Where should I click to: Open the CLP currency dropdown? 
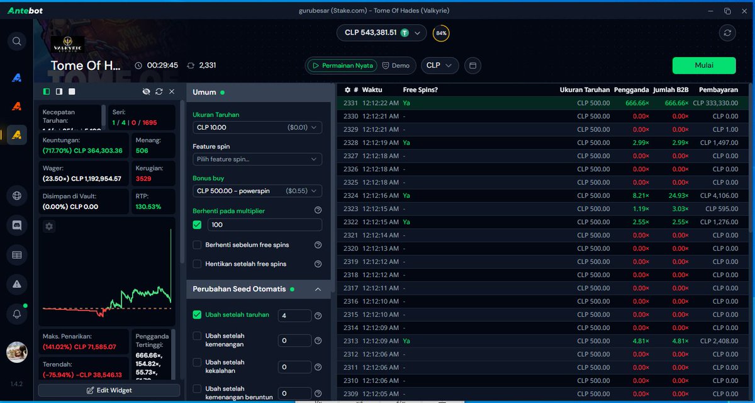tap(440, 65)
